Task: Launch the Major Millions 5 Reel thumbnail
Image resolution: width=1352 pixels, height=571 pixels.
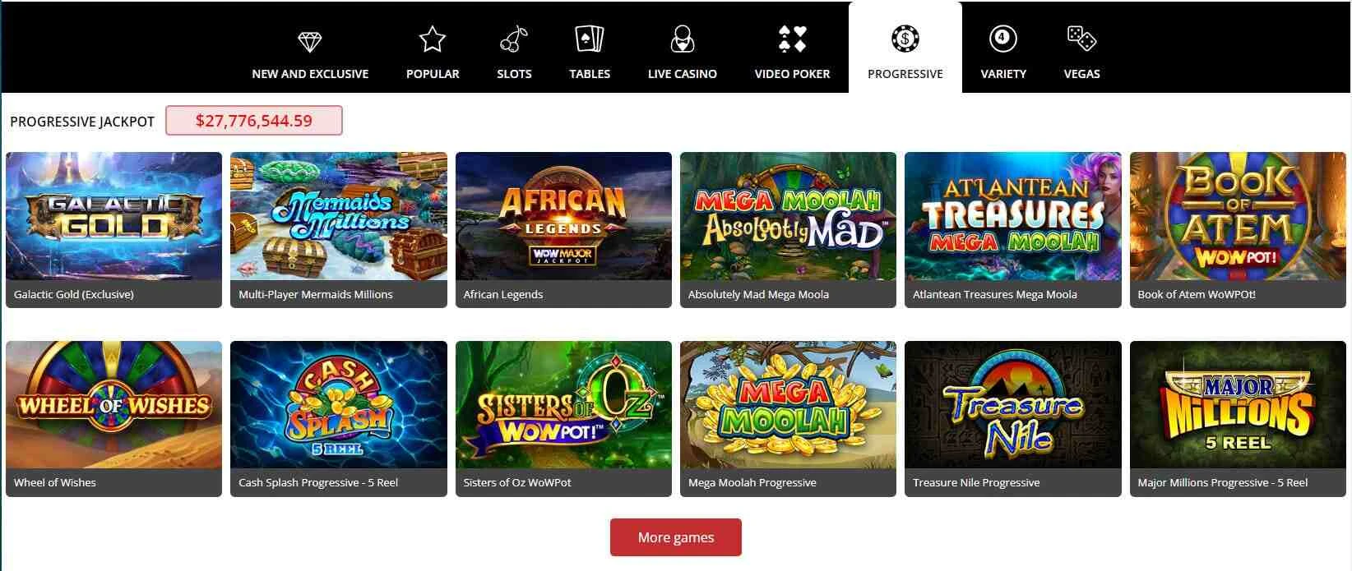Action: coord(1238,405)
